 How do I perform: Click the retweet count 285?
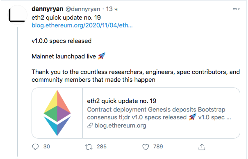tap(102, 147)
